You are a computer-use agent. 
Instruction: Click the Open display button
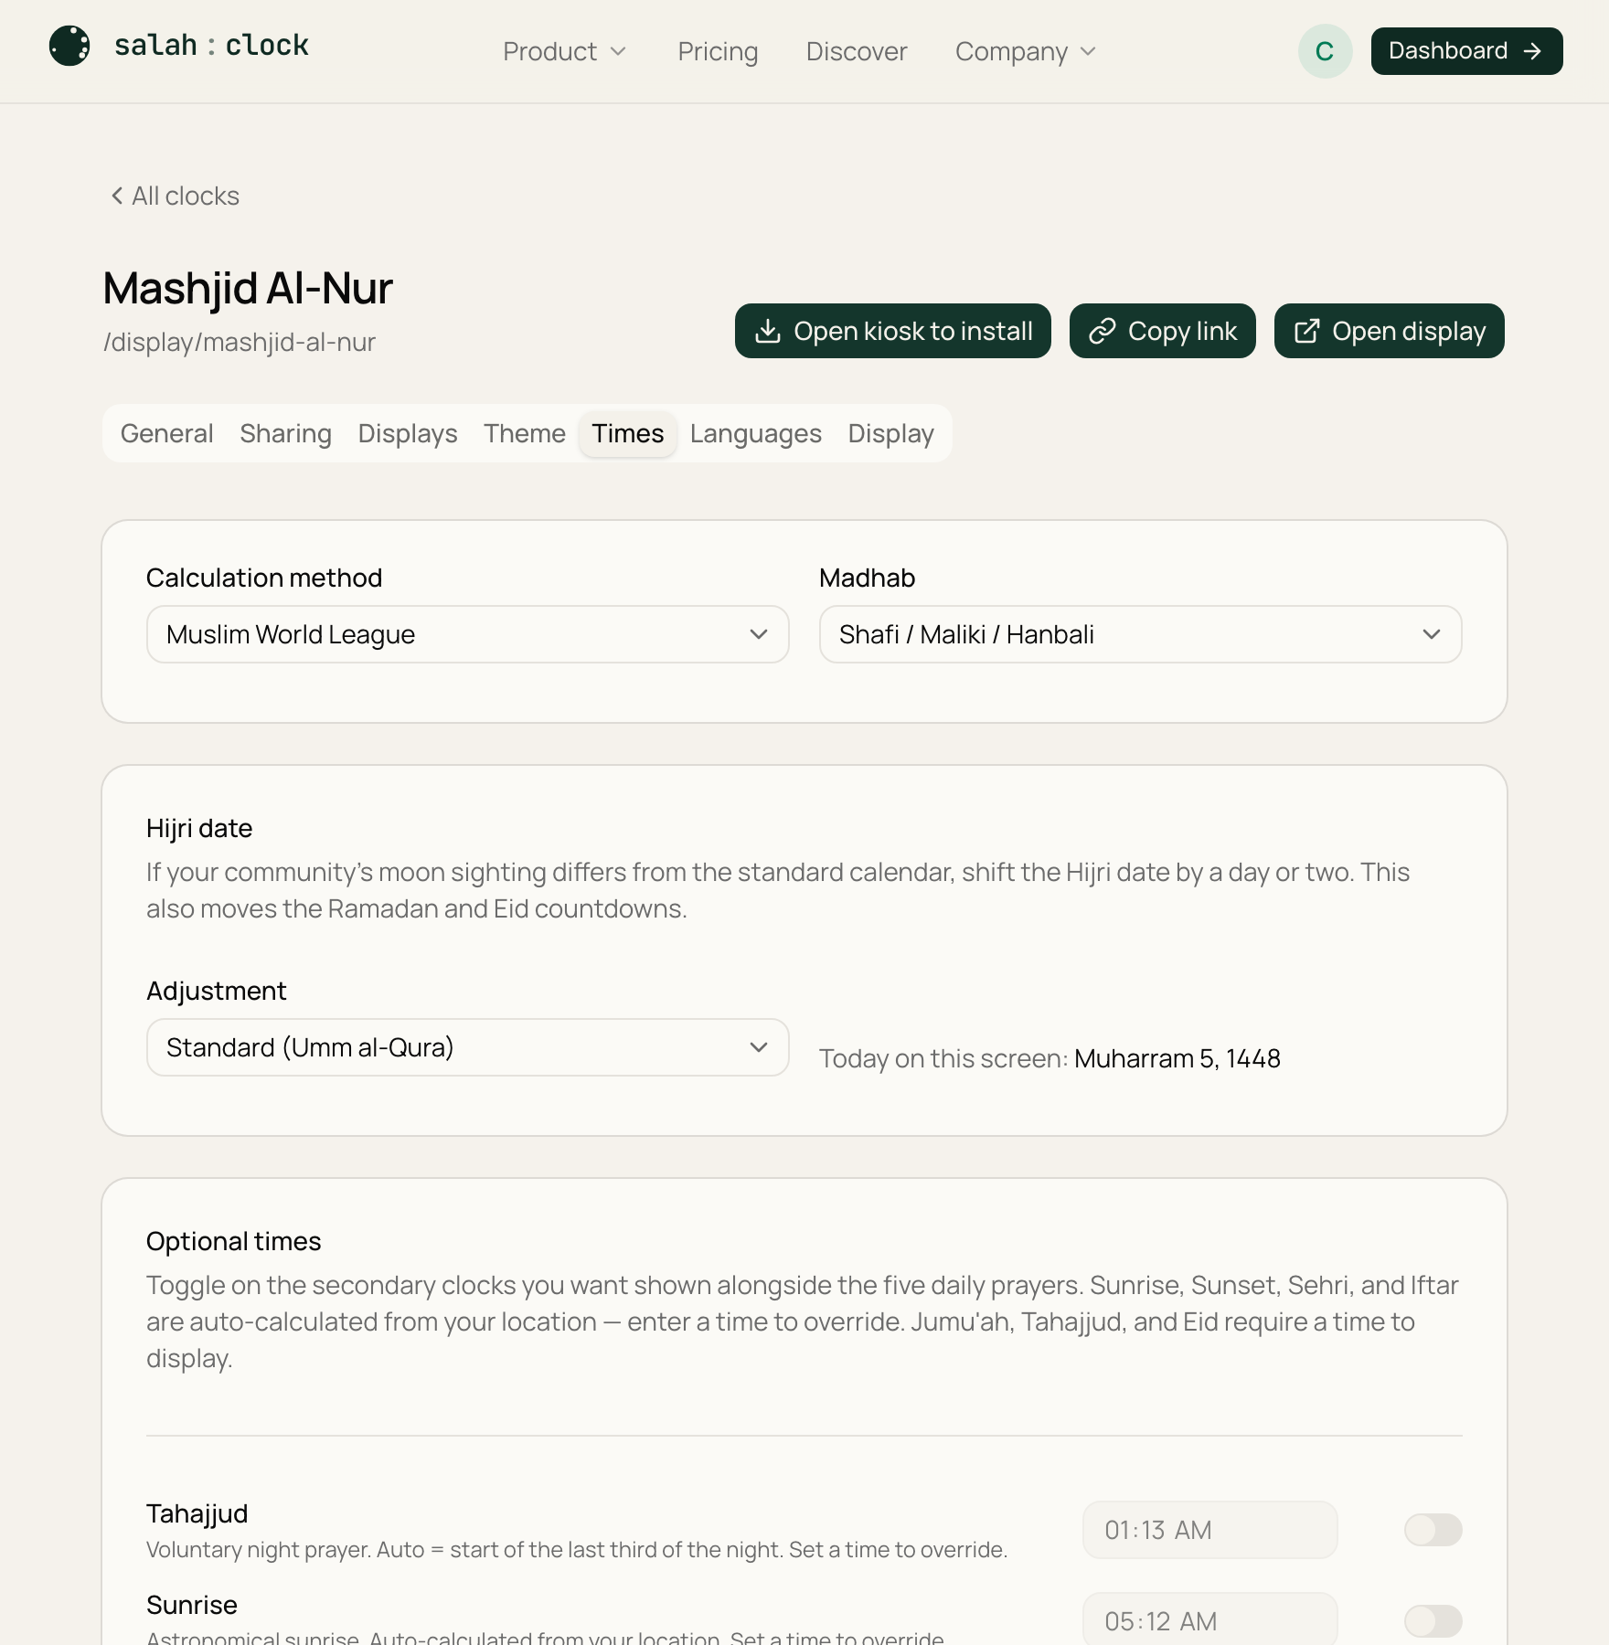coord(1389,331)
